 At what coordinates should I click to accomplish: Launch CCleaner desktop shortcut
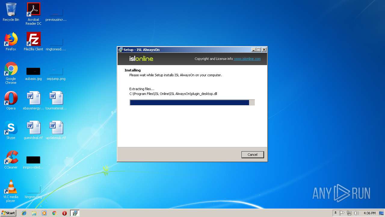coord(11,160)
